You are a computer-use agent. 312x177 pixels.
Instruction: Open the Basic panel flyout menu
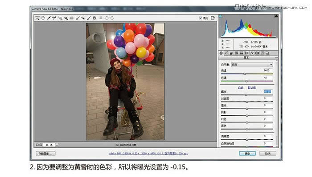(276, 58)
